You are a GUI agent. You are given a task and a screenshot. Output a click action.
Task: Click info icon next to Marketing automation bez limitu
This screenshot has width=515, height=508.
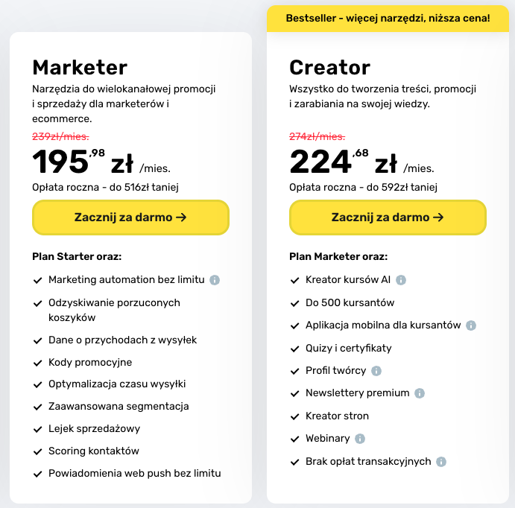click(x=215, y=280)
